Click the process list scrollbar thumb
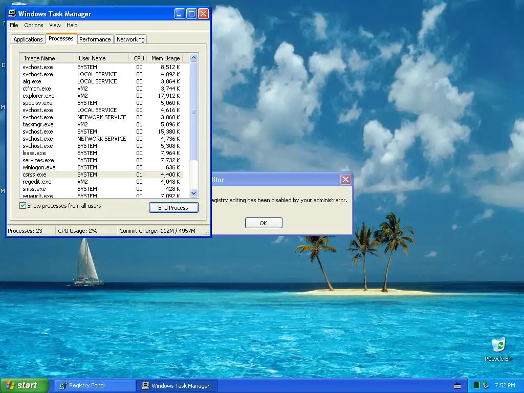This screenshot has width=524, height=393. [x=193, y=111]
